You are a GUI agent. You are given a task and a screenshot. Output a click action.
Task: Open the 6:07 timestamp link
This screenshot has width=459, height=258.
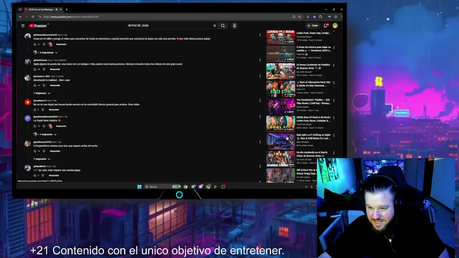click(x=36, y=170)
